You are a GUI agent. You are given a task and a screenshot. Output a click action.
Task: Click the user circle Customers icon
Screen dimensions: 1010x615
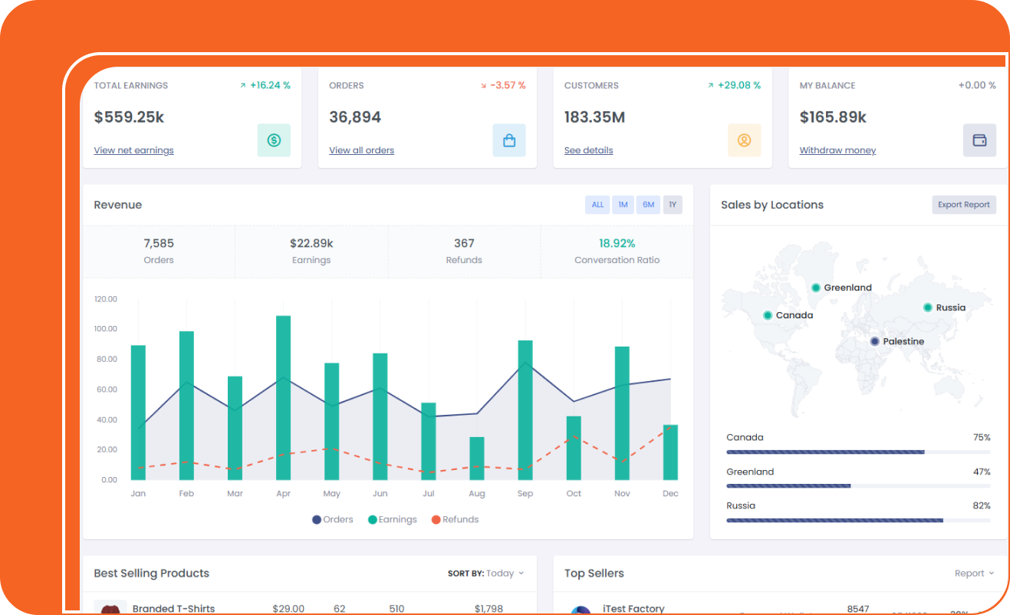744,140
